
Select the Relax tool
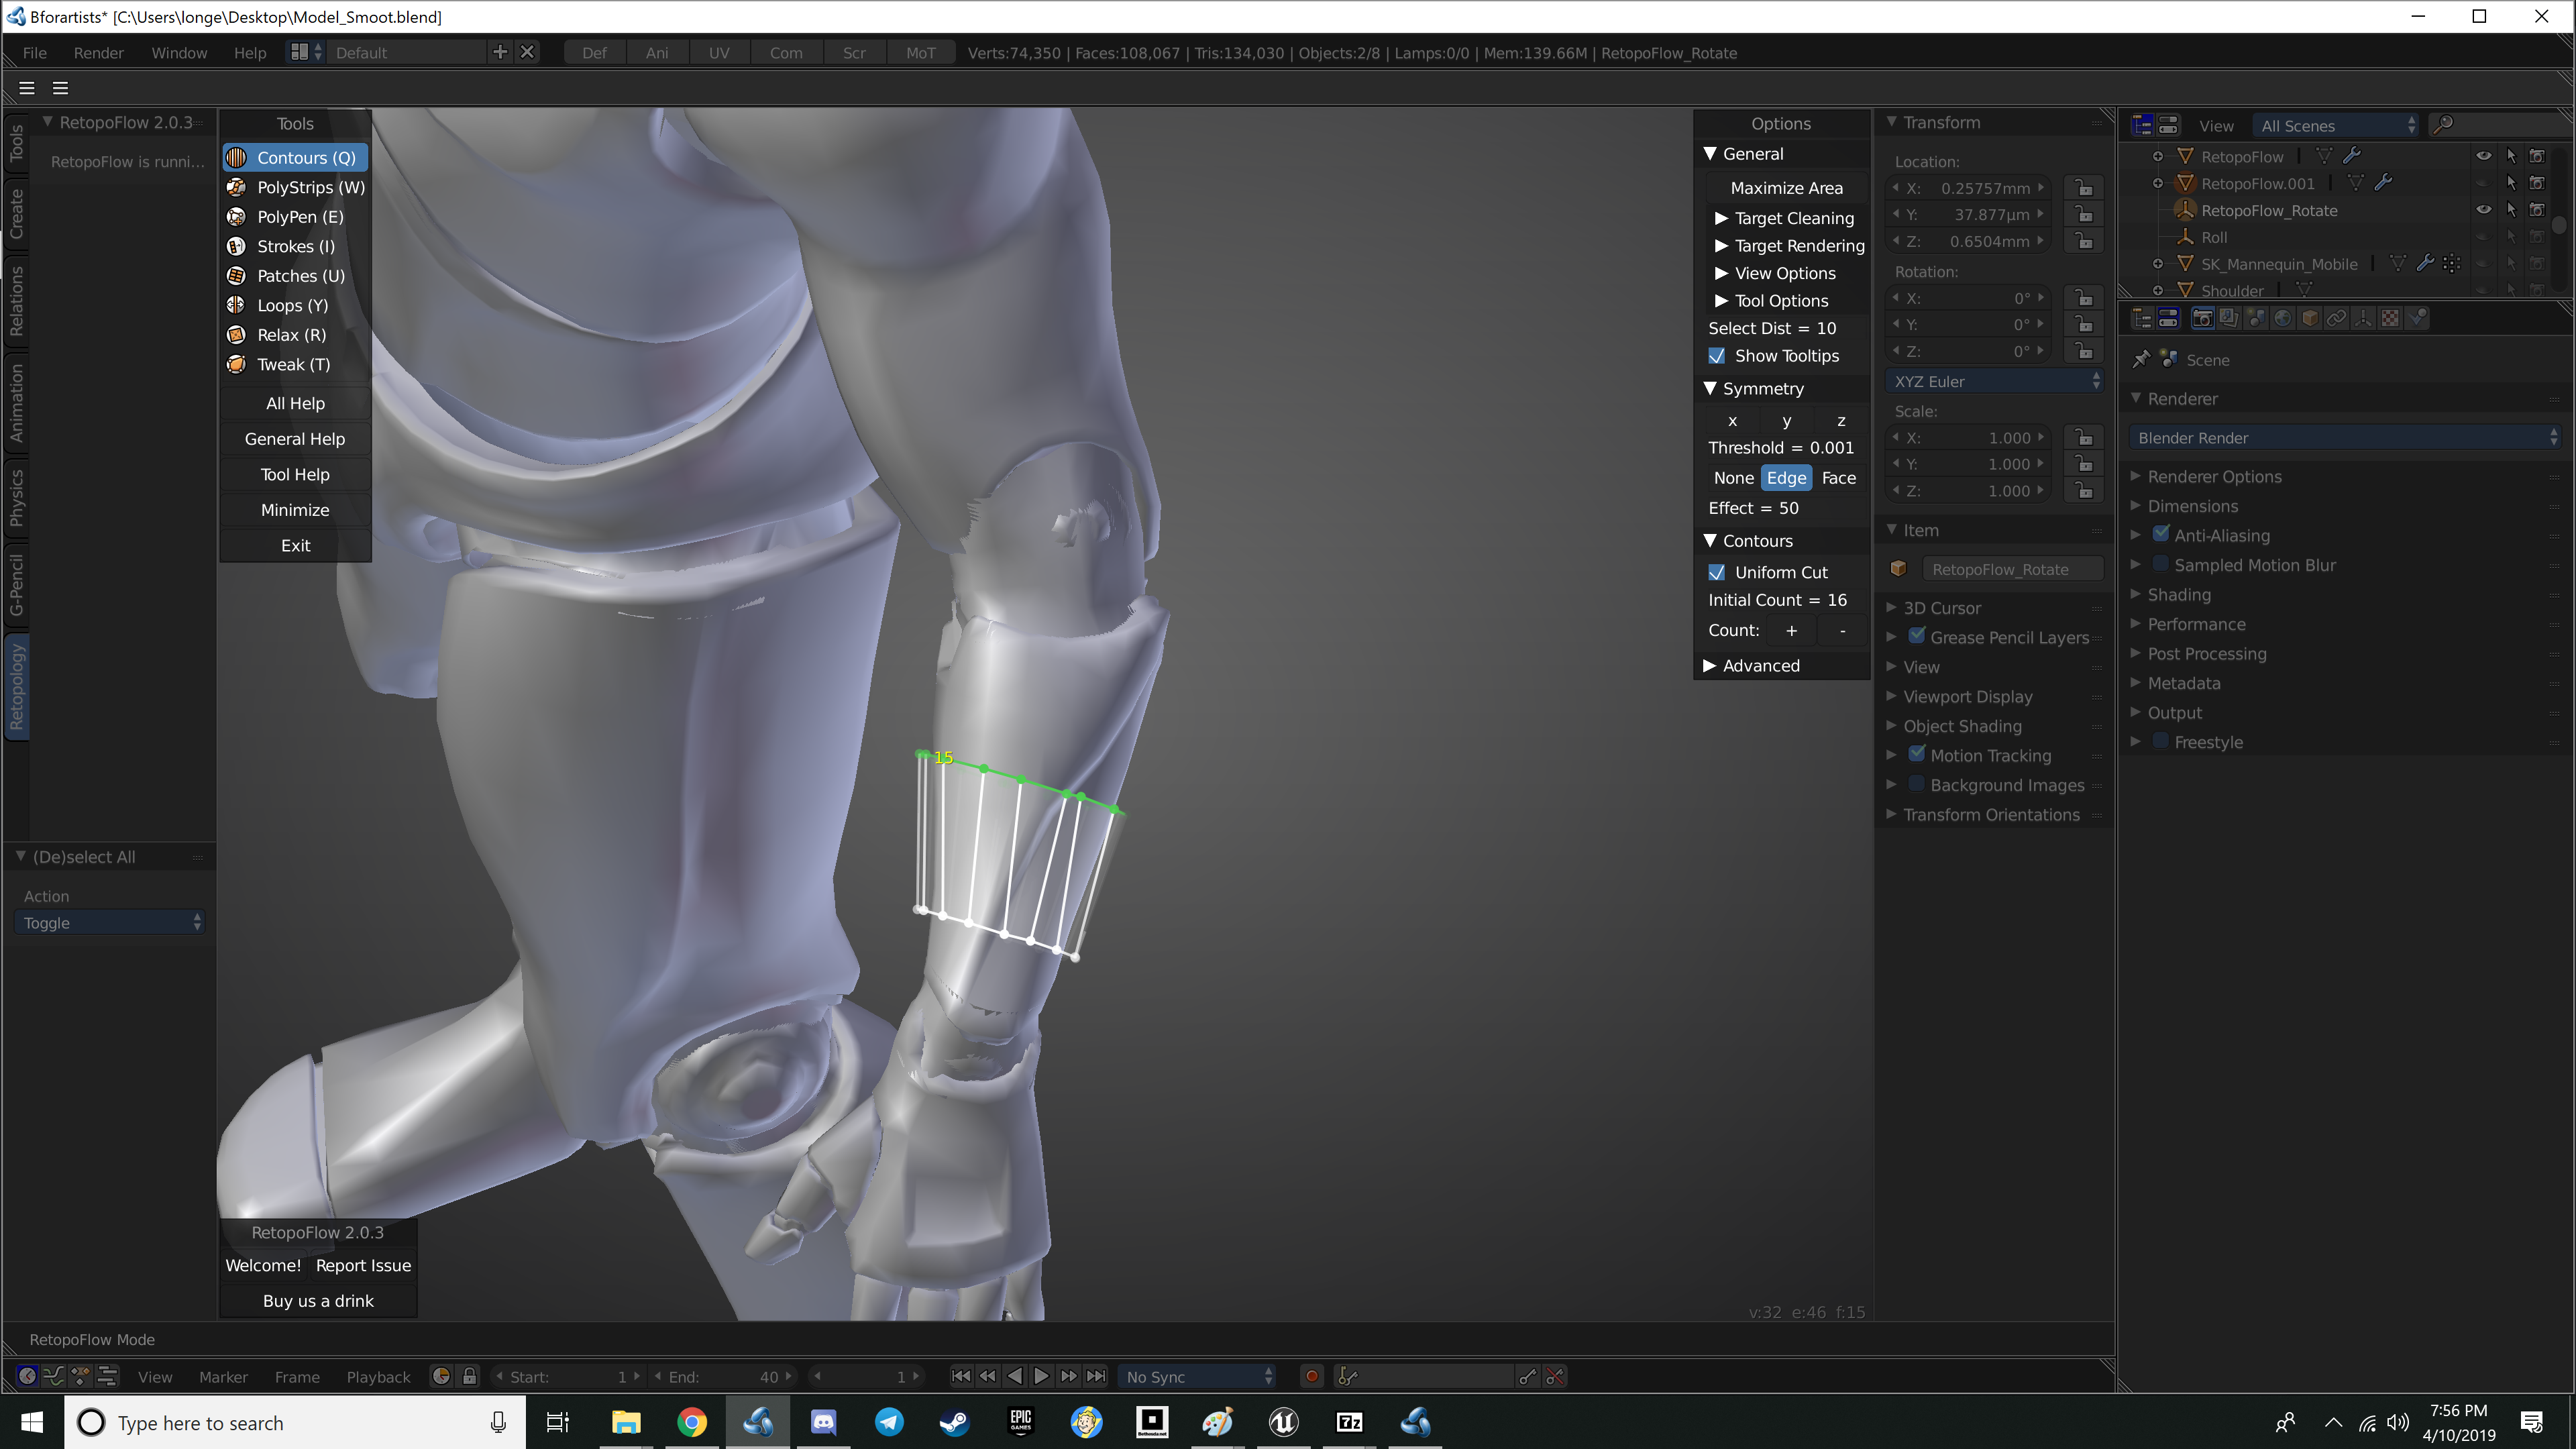290,335
